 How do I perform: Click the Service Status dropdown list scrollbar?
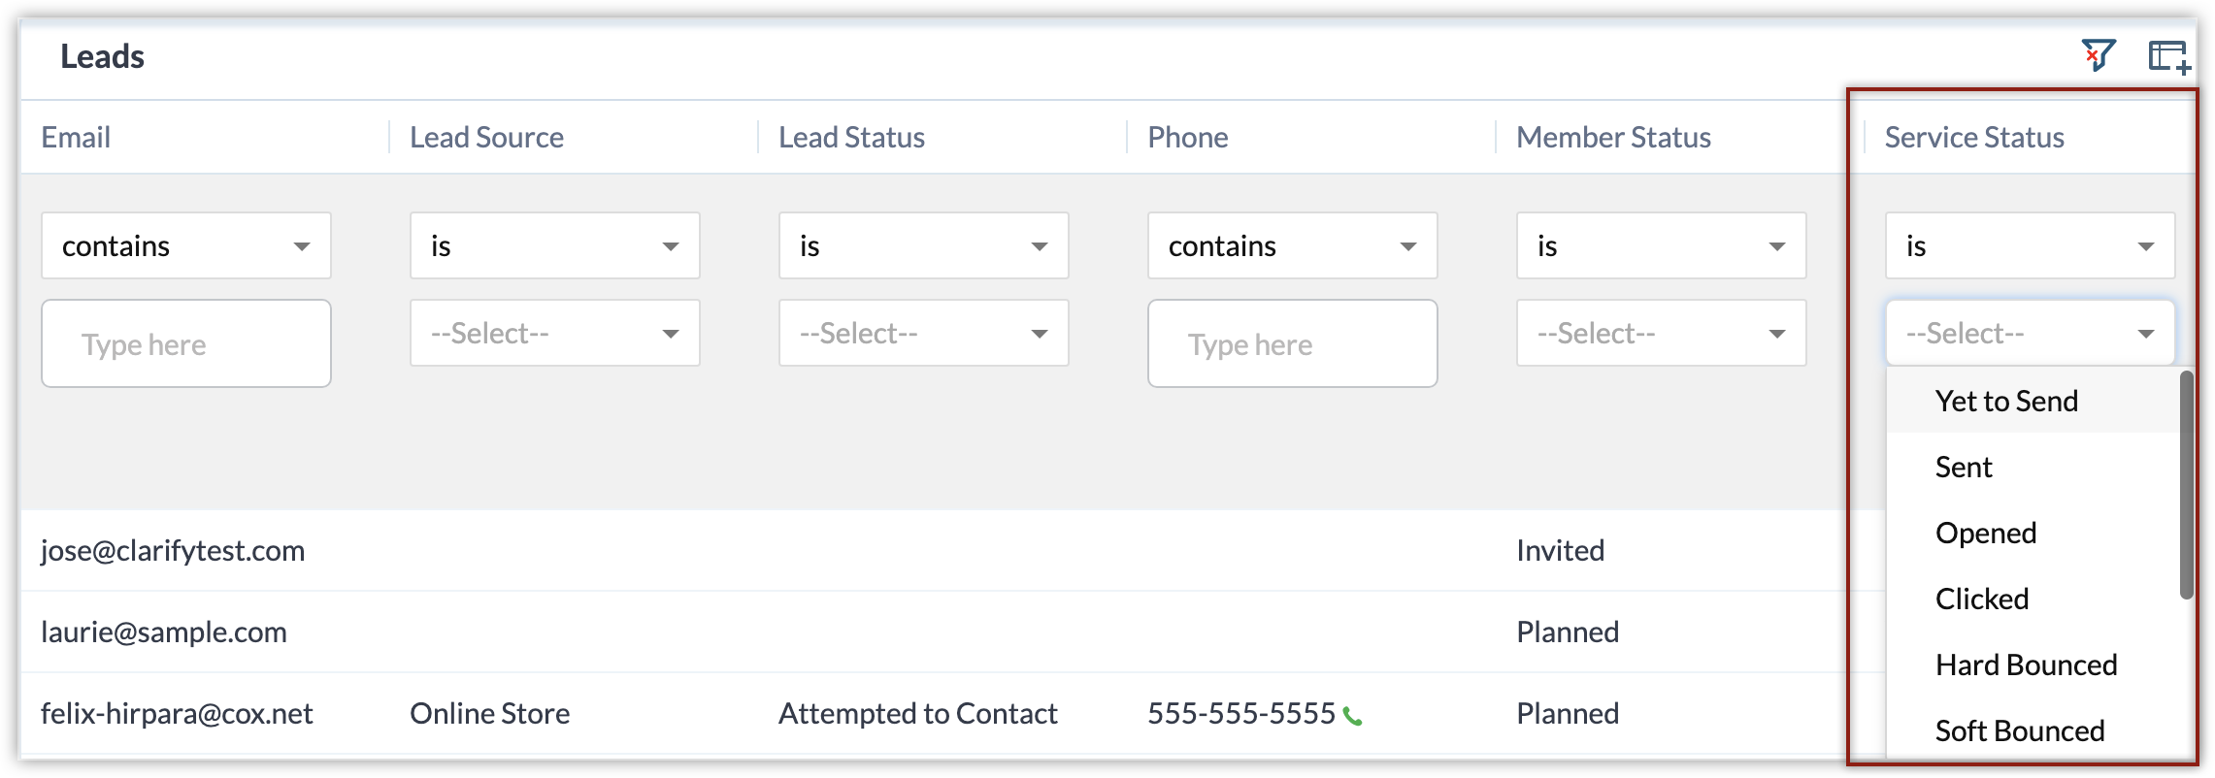pos(2186,485)
